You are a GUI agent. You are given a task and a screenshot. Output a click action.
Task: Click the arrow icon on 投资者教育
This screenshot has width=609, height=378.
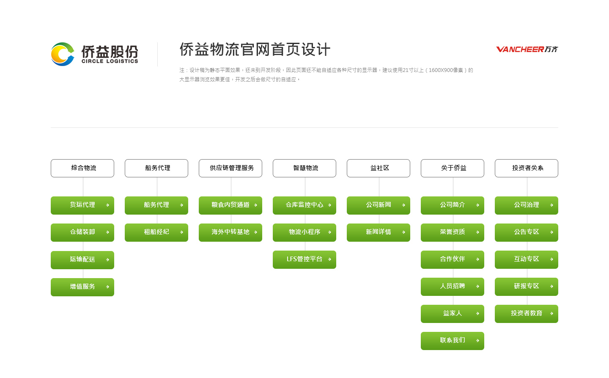[551, 314]
